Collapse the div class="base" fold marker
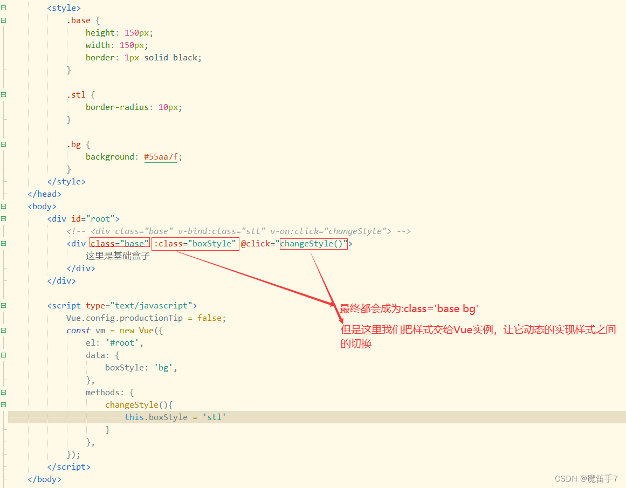This screenshot has height=488, width=626. pos(4,244)
